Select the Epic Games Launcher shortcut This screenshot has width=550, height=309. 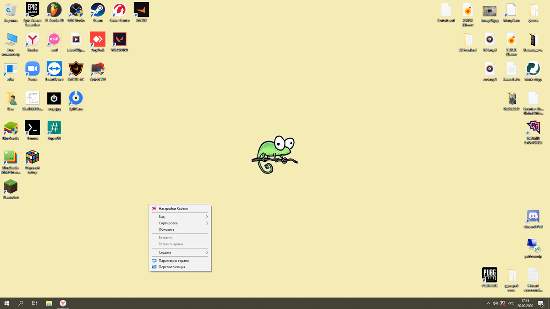click(32, 14)
